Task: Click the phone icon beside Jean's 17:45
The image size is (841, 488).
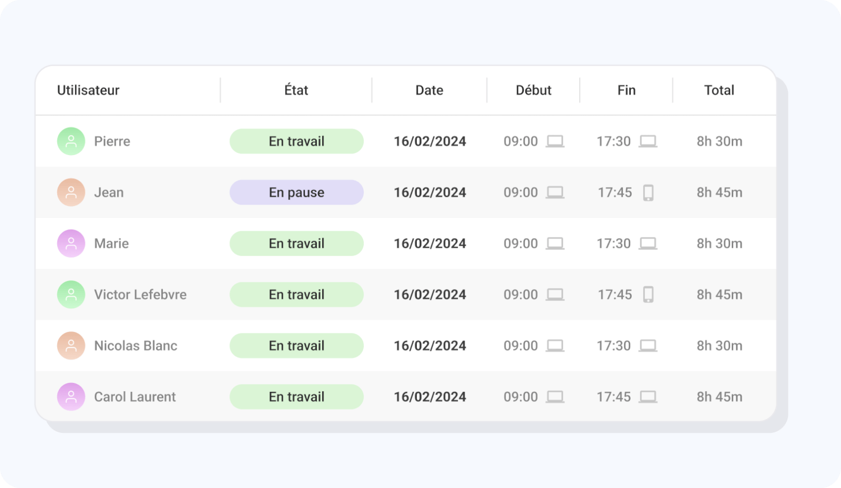Action: click(x=648, y=193)
